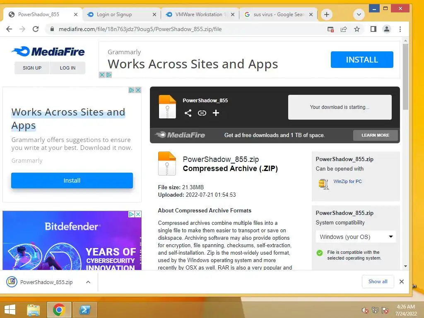Click the copy link icon under PowerShadow_855
The height and width of the screenshot is (318, 424).
click(202, 113)
